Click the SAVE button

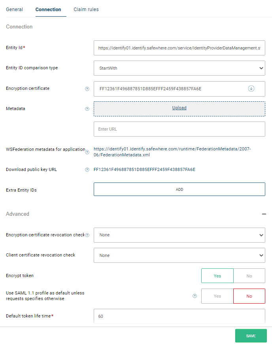coord(251,335)
